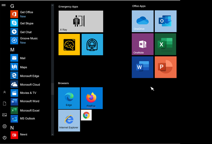Click the 'Get Office' label

[x=27, y=12]
